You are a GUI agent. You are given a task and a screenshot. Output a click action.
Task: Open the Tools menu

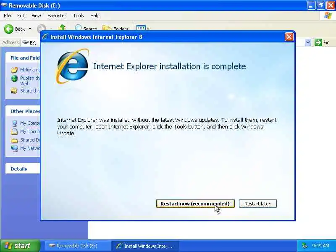[x=79, y=16]
